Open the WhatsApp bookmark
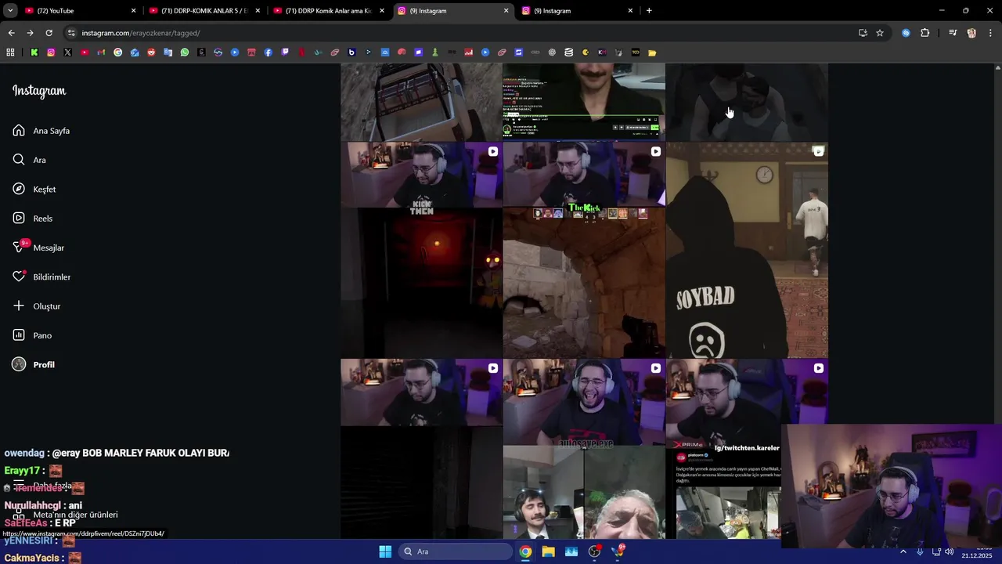The width and height of the screenshot is (1002, 564). tap(185, 52)
